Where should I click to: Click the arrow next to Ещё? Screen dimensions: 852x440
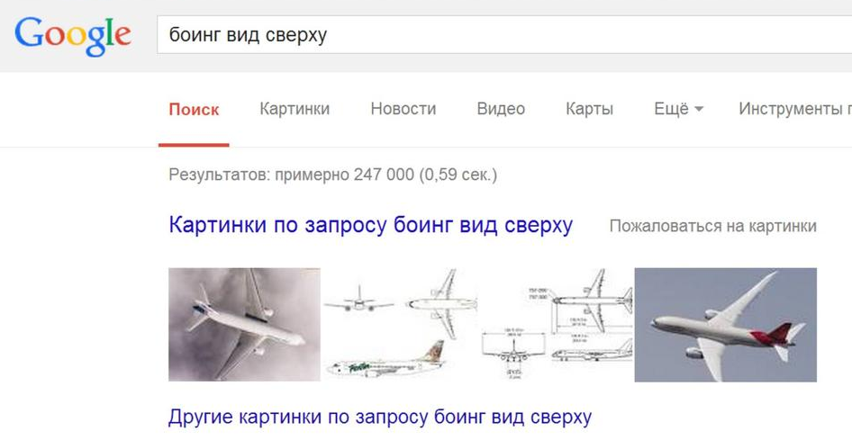coord(699,109)
